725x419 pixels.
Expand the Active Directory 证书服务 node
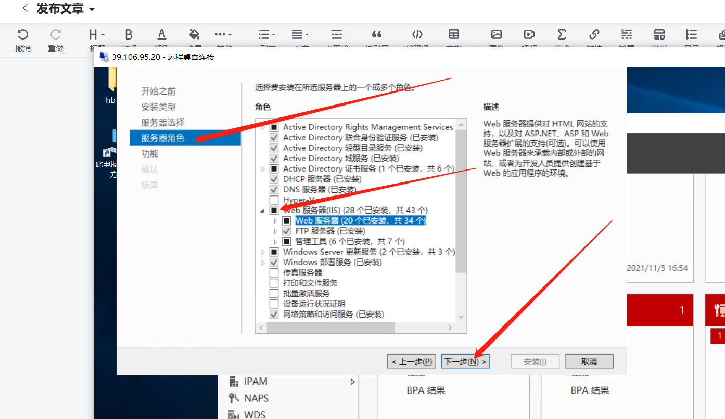(x=263, y=168)
